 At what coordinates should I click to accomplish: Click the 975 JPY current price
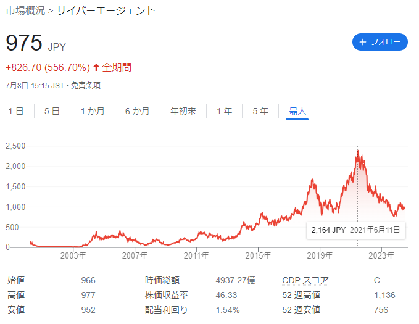[24, 43]
